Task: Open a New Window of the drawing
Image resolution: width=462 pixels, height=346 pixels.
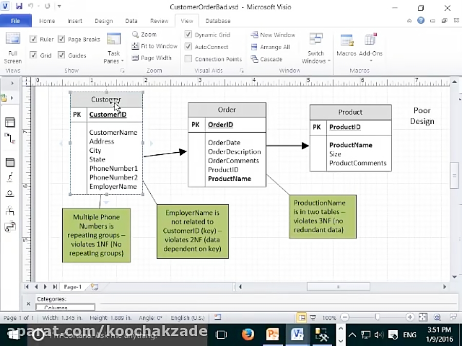Action: pyautogui.click(x=273, y=34)
